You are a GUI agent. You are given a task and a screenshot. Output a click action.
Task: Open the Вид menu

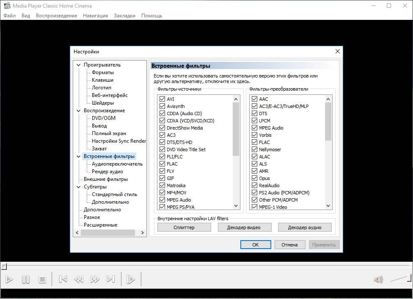pyautogui.click(x=26, y=16)
